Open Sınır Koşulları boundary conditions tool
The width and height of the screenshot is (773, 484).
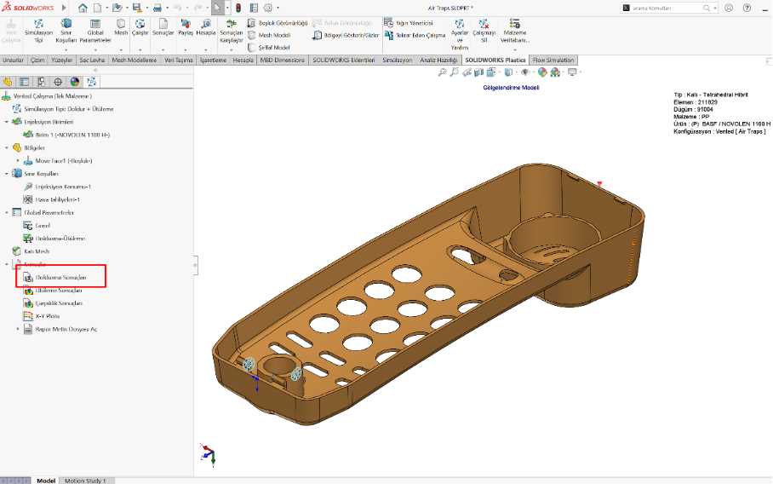click(x=66, y=31)
